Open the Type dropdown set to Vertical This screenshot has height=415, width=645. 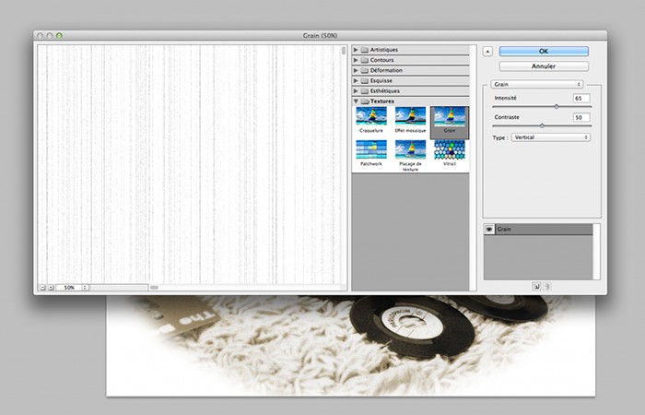click(551, 137)
